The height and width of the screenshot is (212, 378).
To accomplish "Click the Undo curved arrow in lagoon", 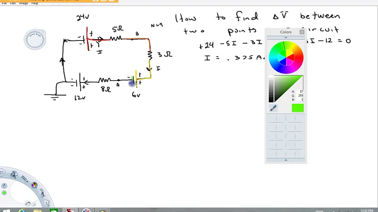I will (x=28, y=204).
